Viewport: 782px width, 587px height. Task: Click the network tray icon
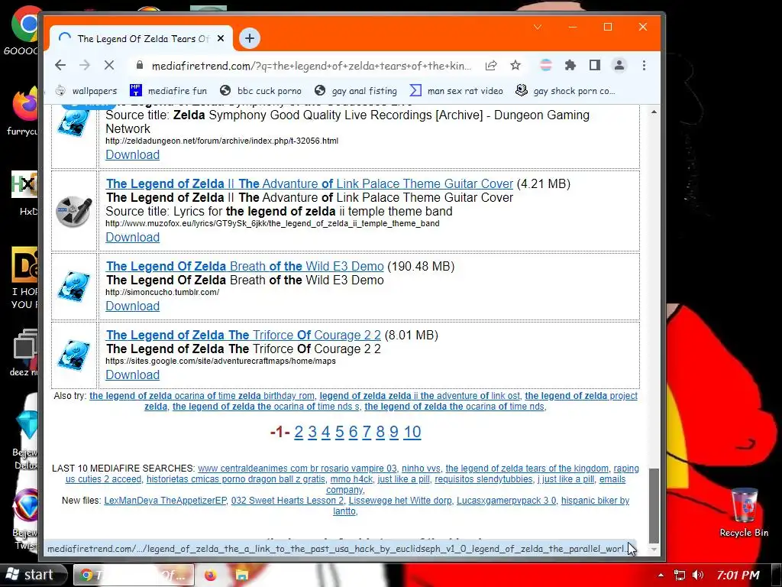click(679, 575)
